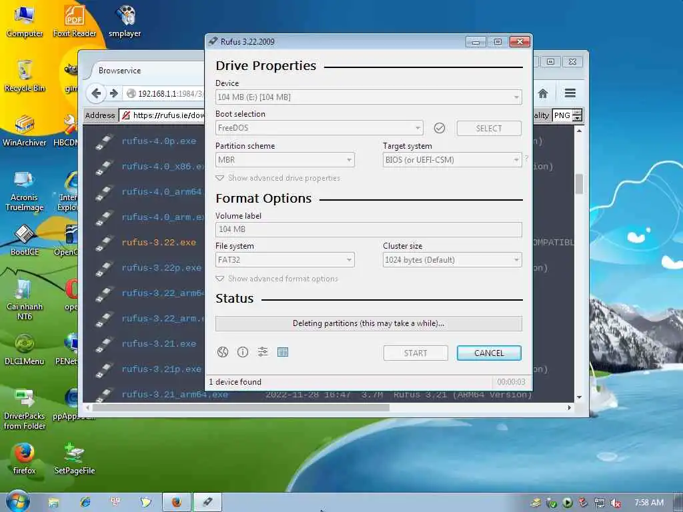Click the muted volume tray icon
The image size is (683, 512).
(x=616, y=503)
